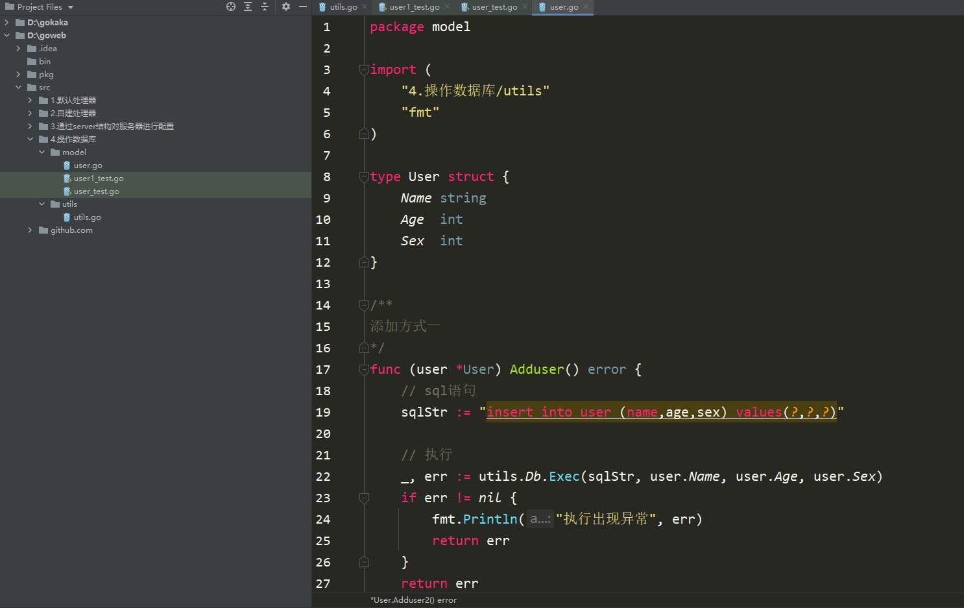Expand the D:\gokaka folder

tap(6, 23)
